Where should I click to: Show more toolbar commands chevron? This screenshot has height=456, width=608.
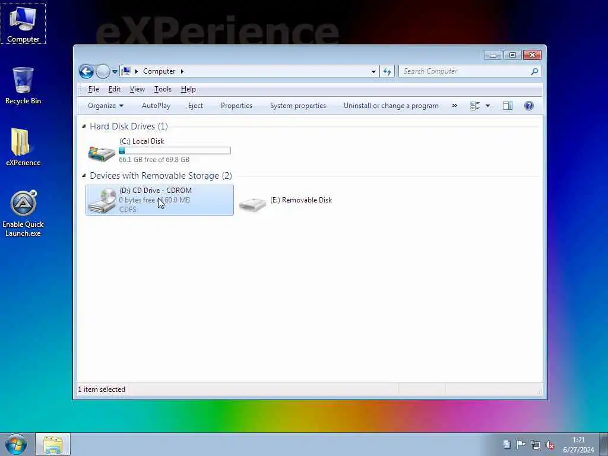(454, 106)
